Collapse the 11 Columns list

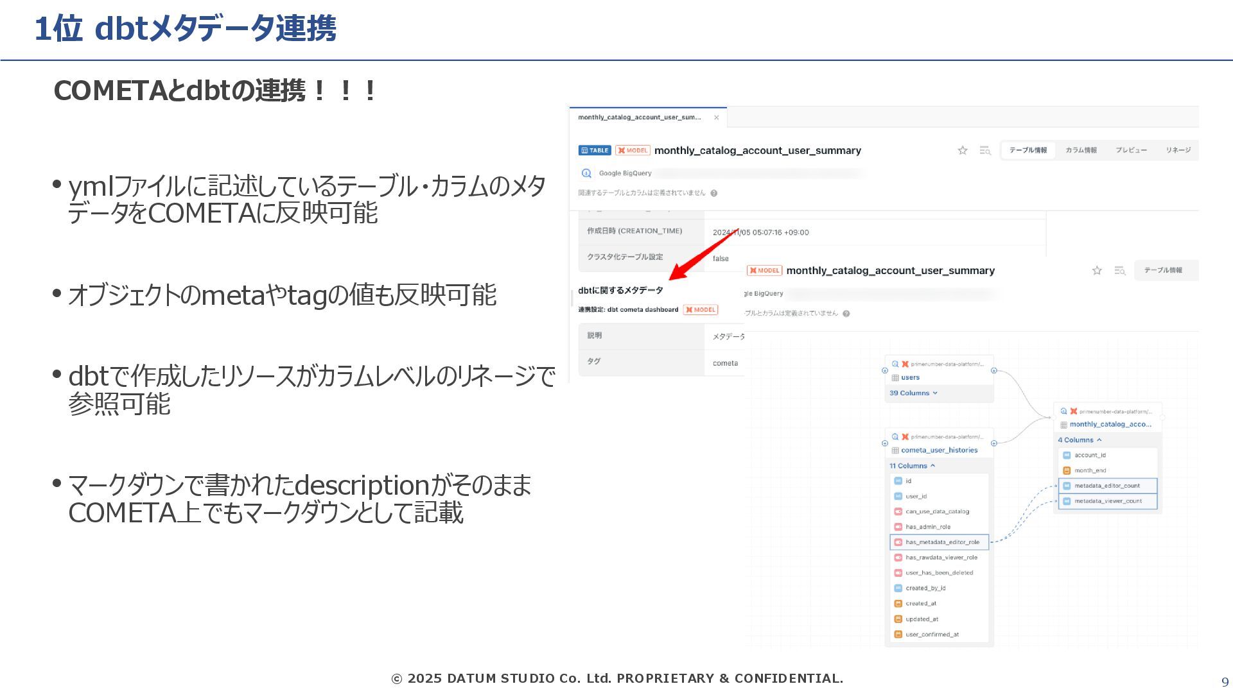click(912, 466)
